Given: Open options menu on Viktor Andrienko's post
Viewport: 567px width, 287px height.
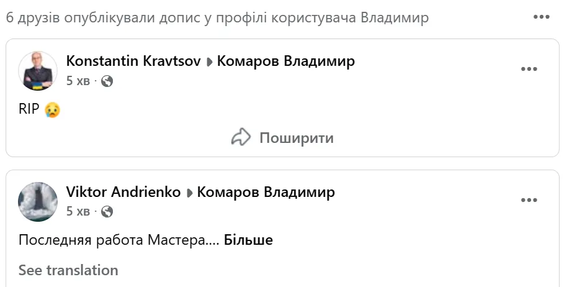Looking at the screenshot, I should coord(529,200).
